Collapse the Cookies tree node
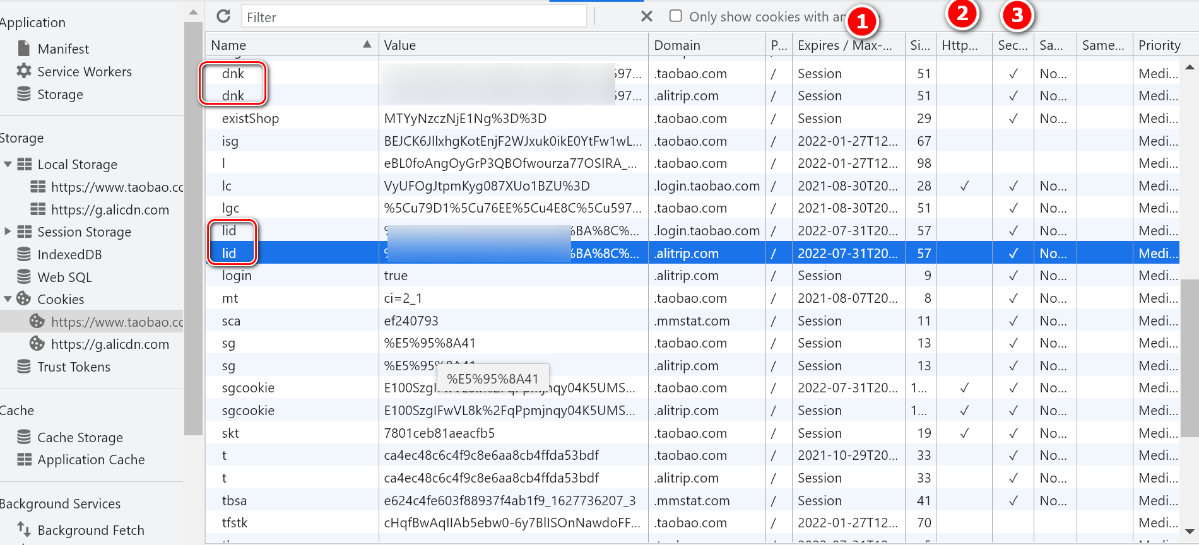The width and height of the screenshot is (1199, 545). tap(8, 298)
